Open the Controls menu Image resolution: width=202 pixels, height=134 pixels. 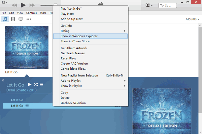pyautogui.click(x=31, y=13)
